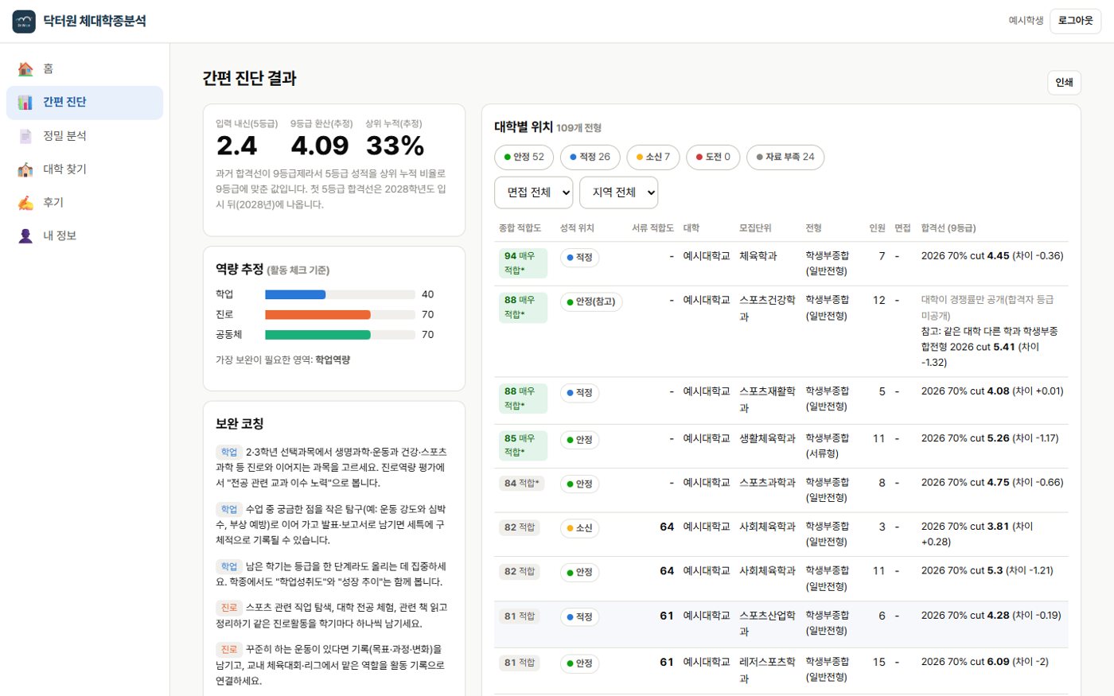Open the 지역 전체 dropdown
The image size is (1114, 696).
(619, 192)
